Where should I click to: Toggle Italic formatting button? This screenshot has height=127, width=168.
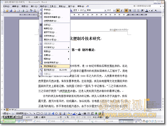122,10
